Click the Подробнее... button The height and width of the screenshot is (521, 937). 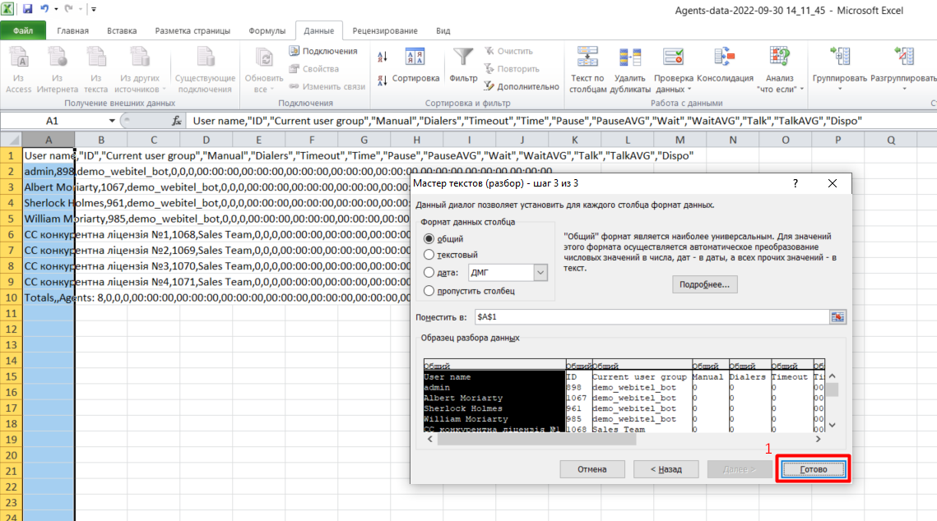click(x=704, y=284)
